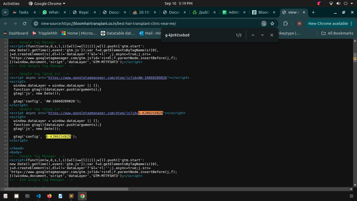Open the power icon in system menu

pyautogui.click(x=346, y=3)
